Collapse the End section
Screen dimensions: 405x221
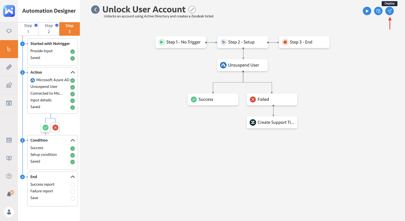[x=73, y=177]
